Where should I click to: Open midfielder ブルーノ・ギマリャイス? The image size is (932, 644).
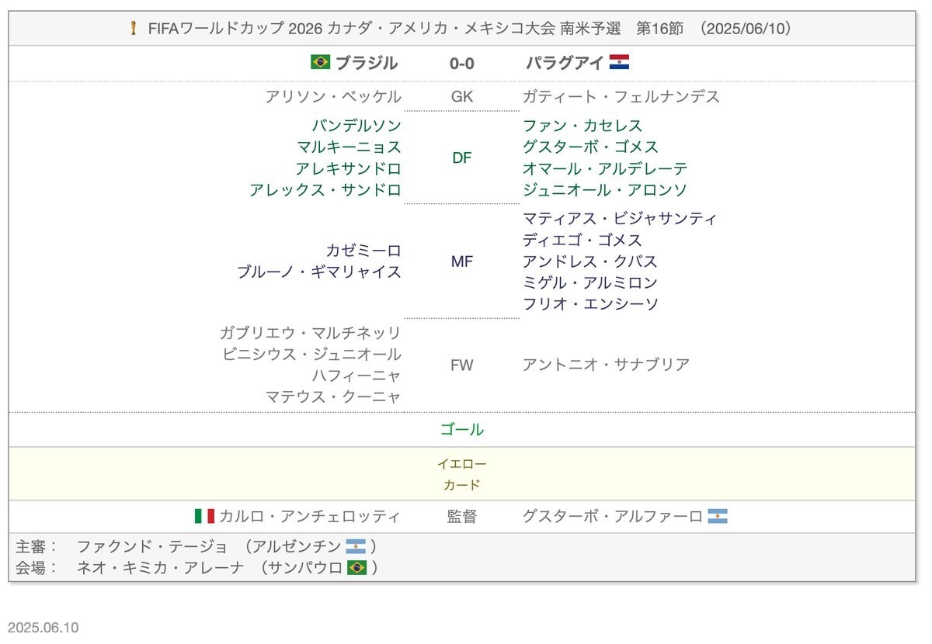pyautogui.click(x=319, y=272)
